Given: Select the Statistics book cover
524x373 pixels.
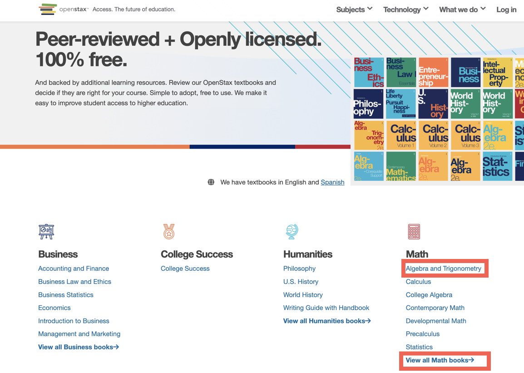Looking at the screenshot, I should click(x=498, y=166).
